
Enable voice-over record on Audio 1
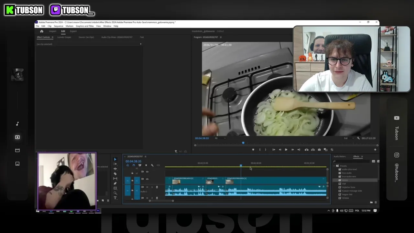[x=157, y=187]
